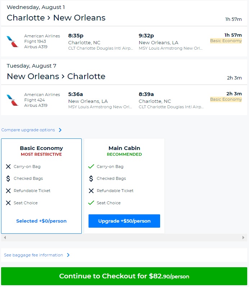The image size is (249, 287).
Task: Click Basic Economy tag on the New Orleans return flight
Action: point(226,99)
